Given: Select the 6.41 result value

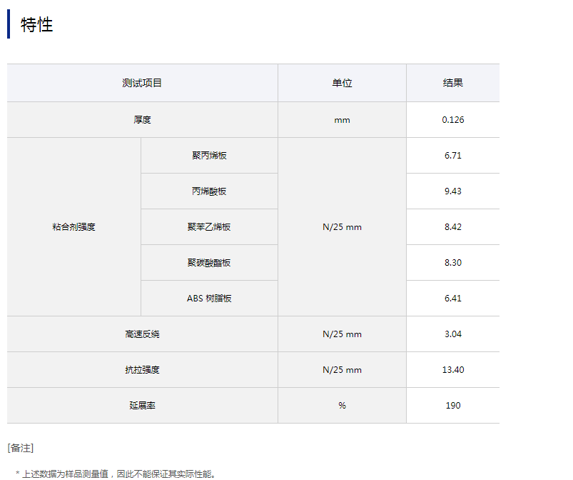Looking at the screenshot, I should pos(452,299).
